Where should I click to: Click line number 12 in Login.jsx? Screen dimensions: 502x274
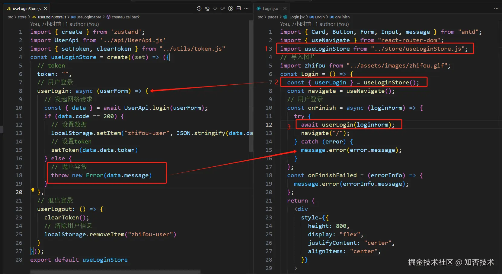coord(269,124)
